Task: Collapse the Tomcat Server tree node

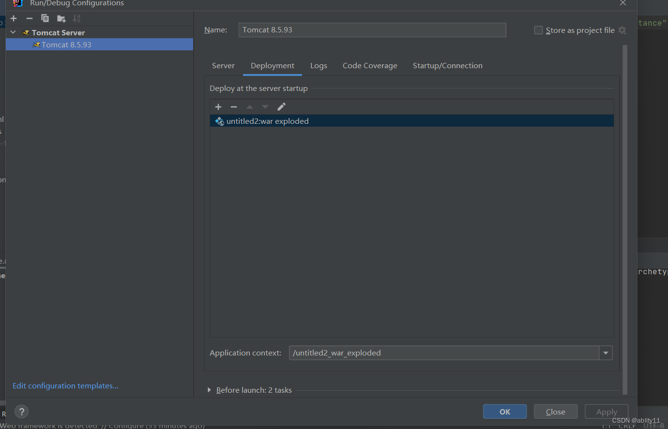Action: click(13, 32)
